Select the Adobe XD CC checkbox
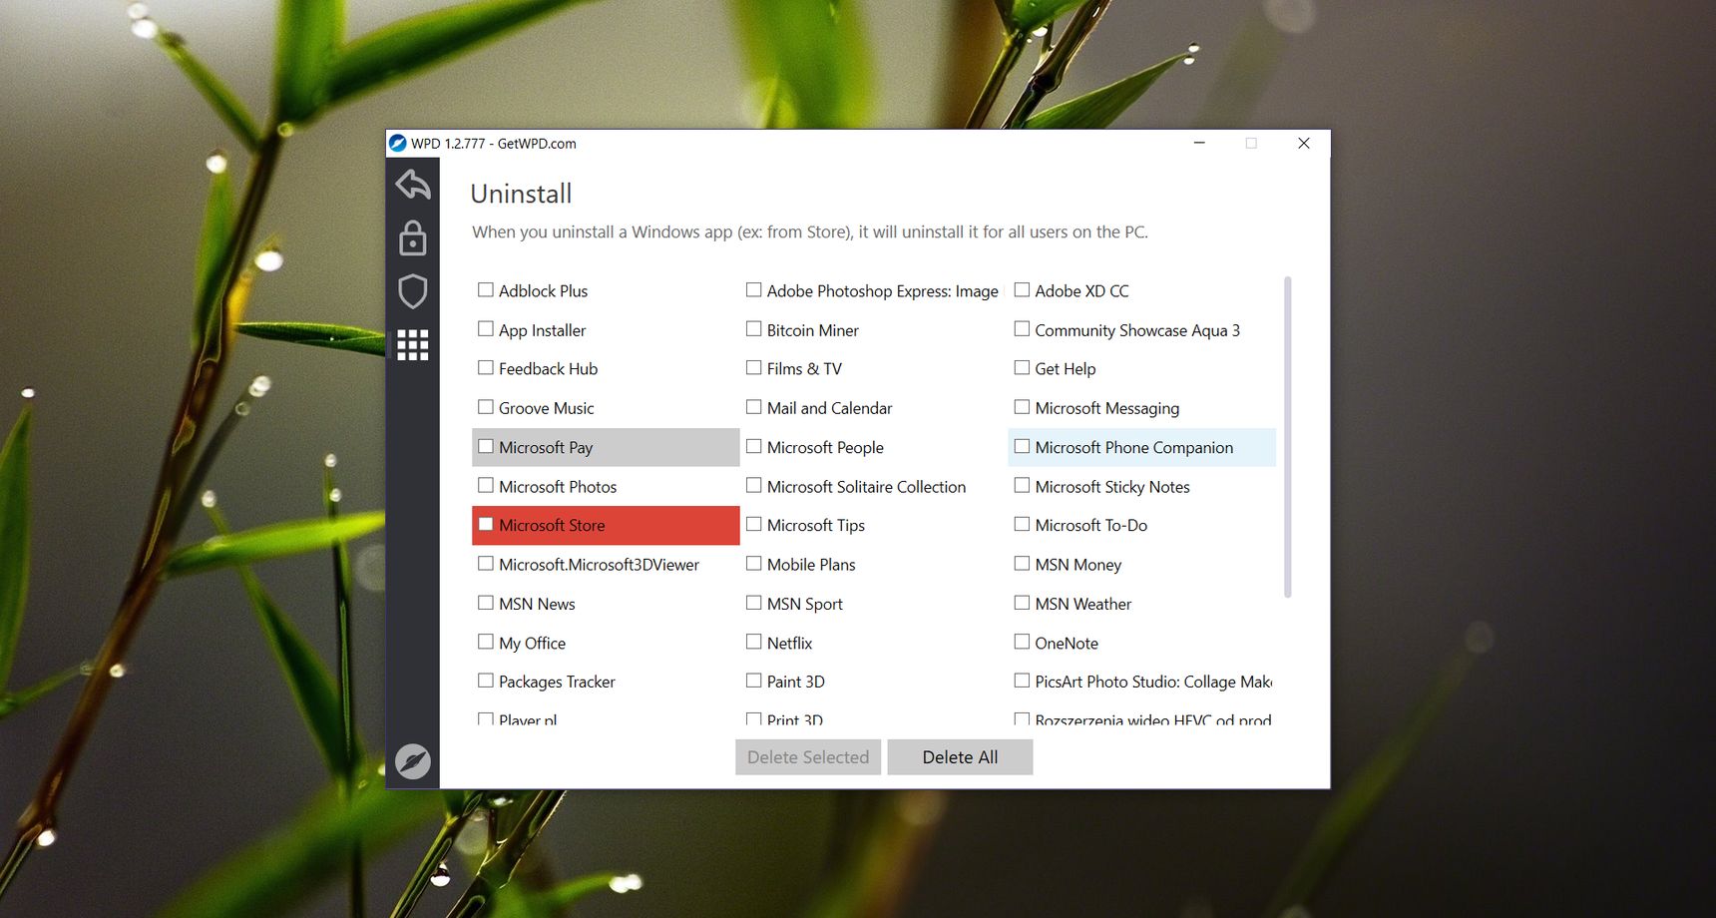Screen dimensions: 1716x918 pyautogui.click(x=1022, y=290)
